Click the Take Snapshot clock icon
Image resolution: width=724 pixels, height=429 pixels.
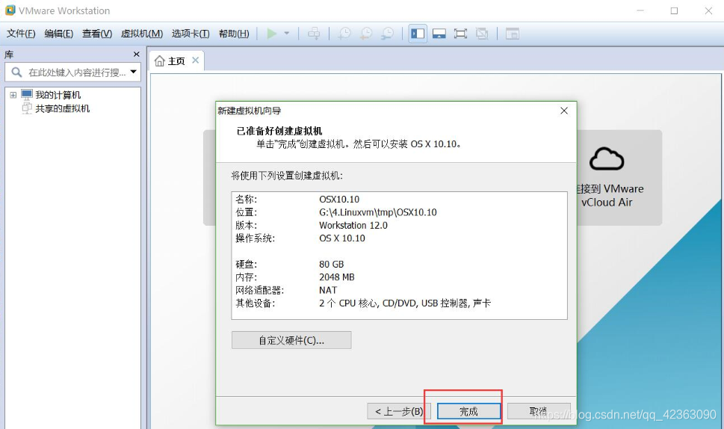click(344, 33)
